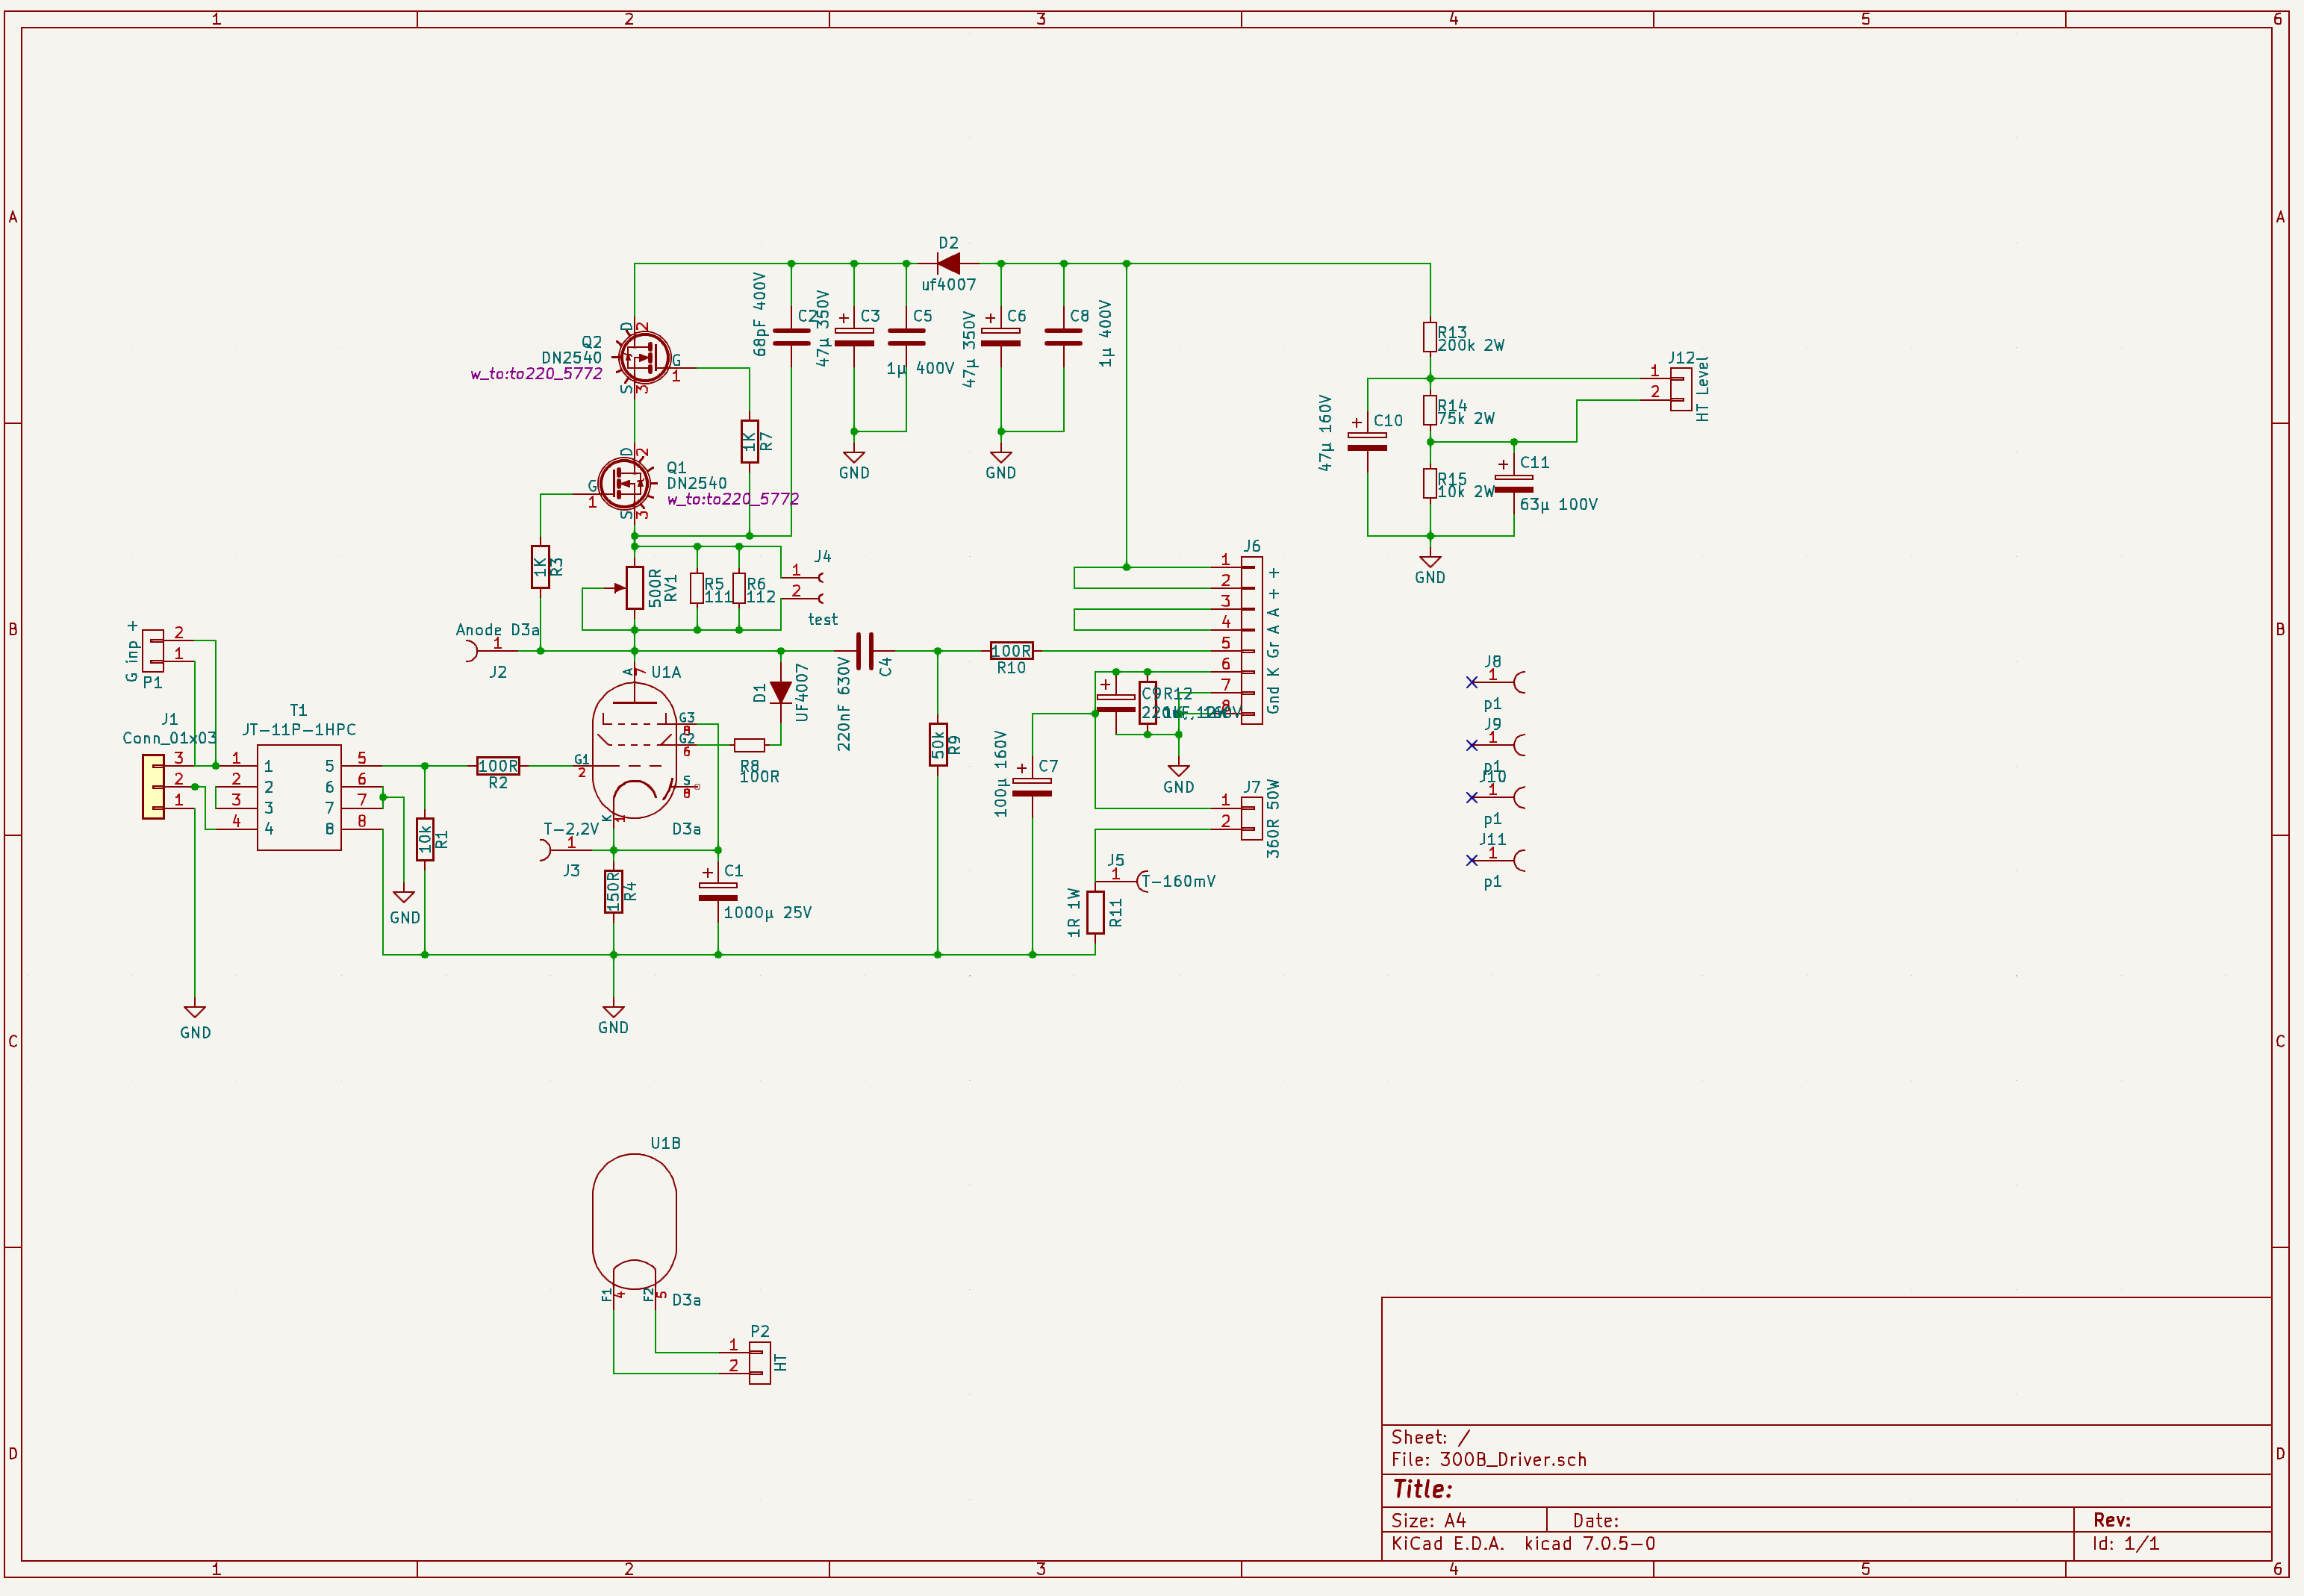This screenshot has height=1596, width=2304.
Task: Select the R10 100R resistor symbol
Action: click(x=1011, y=651)
